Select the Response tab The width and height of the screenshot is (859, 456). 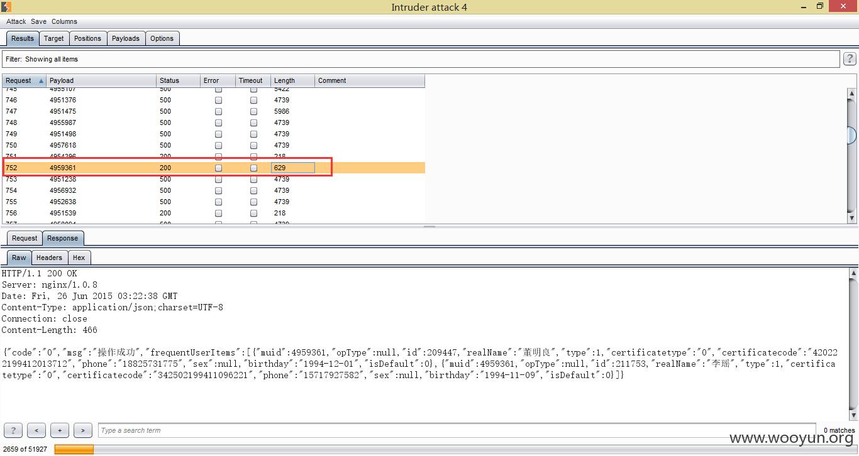coord(63,238)
